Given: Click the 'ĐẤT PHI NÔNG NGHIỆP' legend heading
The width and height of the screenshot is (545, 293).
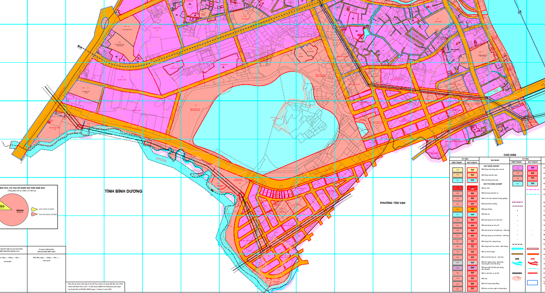Looking at the screenshot, I should [x=493, y=184].
